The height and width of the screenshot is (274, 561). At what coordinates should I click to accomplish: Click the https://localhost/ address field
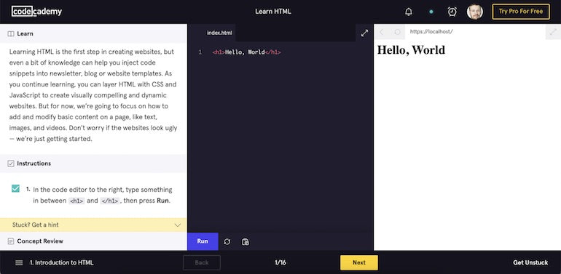coord(476,32)
